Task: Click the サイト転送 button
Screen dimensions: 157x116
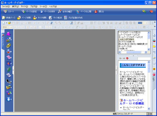Action: pos(55,18)
